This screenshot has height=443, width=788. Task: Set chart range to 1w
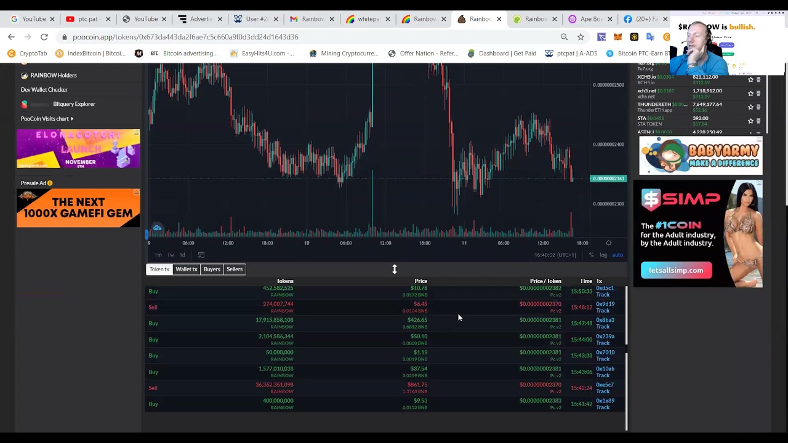click(x=171, y=255)
